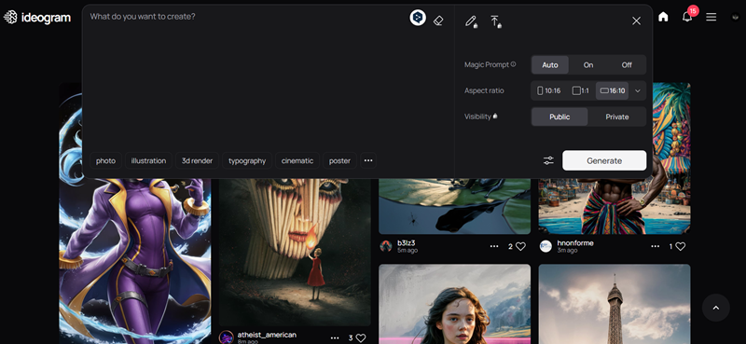This screenshot has height=344, width=746.
Task: Open atheist_american username link
Action: point(267,335)
